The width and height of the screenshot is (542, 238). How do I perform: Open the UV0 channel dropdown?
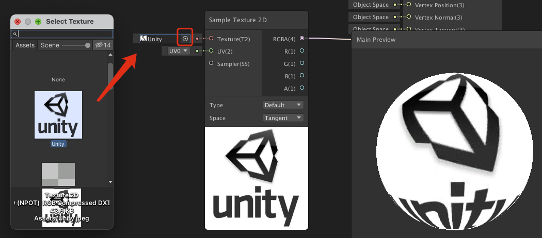point(179,51)
